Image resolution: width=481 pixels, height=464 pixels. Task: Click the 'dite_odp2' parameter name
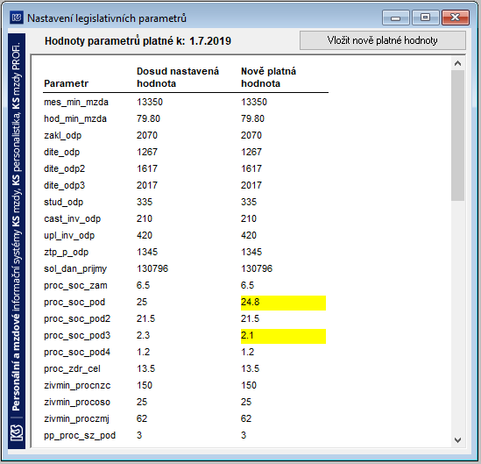click(x=65, y=169)
